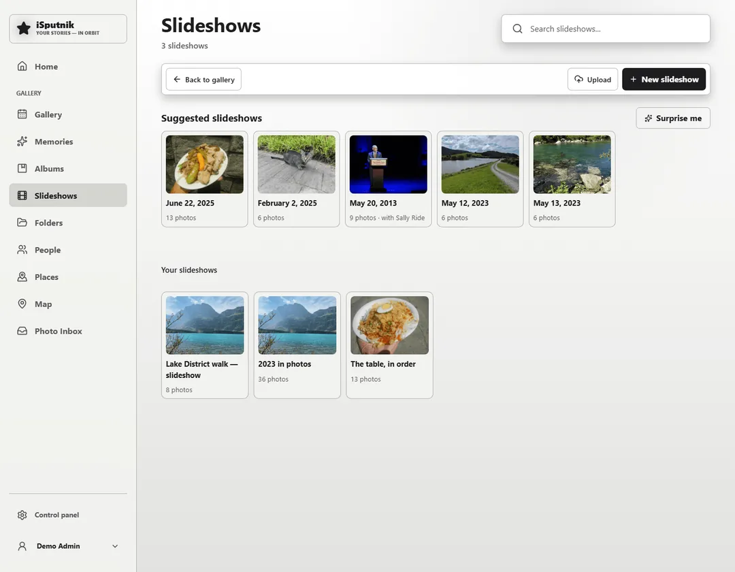The width and height of the screenshot is (735, 572).
Task: Expand the Demo Admin account chevron
Action: (115, 545)
